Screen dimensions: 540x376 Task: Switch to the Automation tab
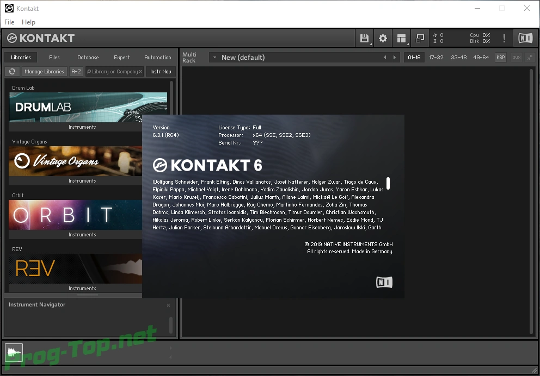[158, 58]
